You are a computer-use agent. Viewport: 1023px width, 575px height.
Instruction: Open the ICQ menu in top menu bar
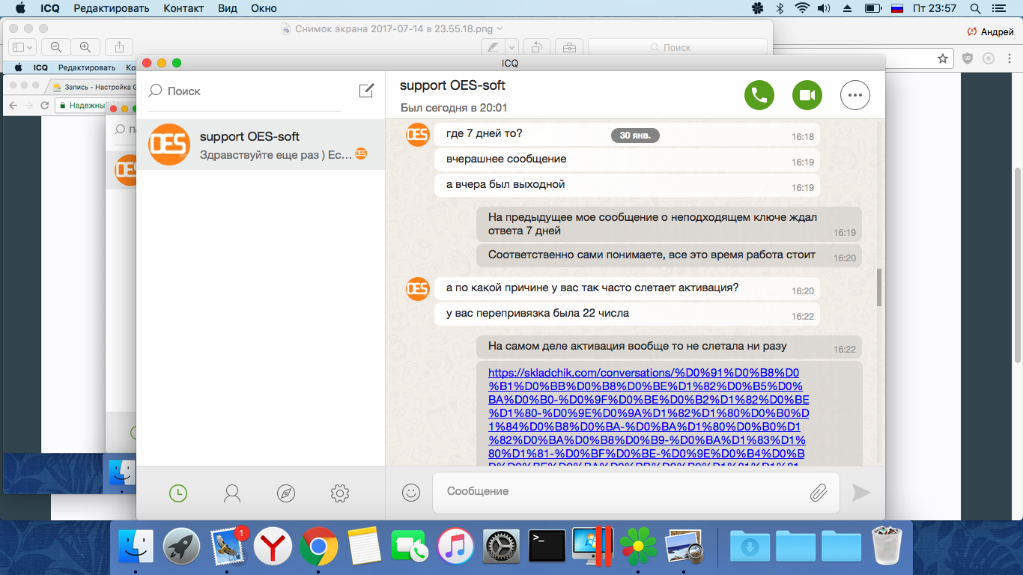coord(49,8)
